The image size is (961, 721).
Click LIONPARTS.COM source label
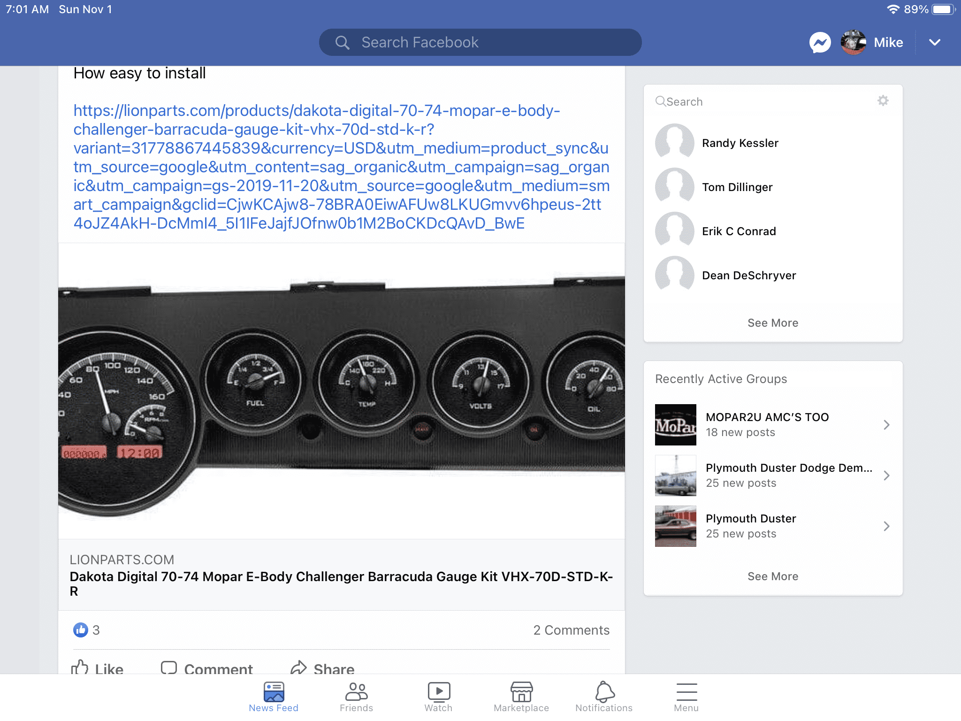122,560
